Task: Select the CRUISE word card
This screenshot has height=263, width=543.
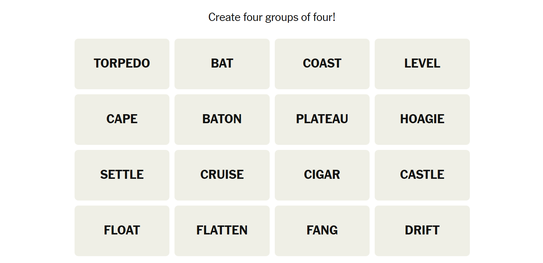Action: (x=222, y=175)
